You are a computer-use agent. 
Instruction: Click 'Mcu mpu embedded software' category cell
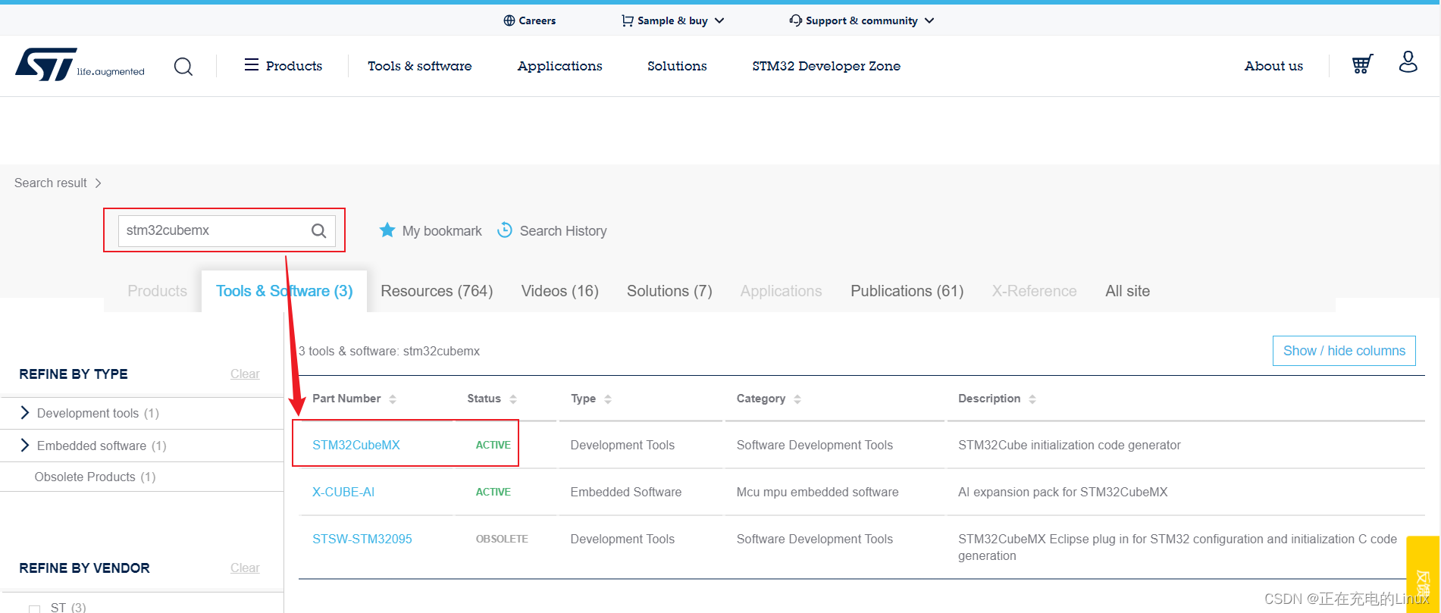point(818,492)
